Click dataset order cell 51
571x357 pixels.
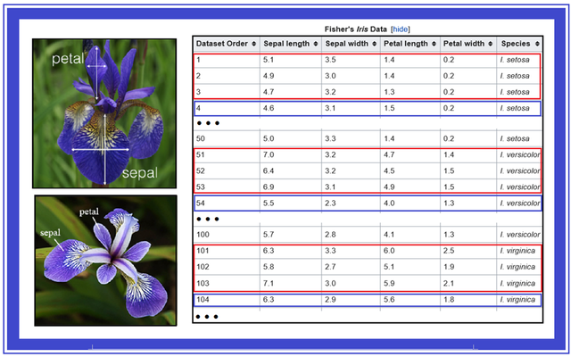click(x=201, y=154)
